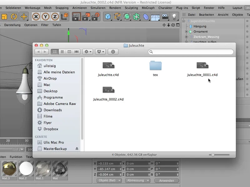Render to Picture Viewer icon
This screenshot has height=187, width=250.
[x=86, y=17]
